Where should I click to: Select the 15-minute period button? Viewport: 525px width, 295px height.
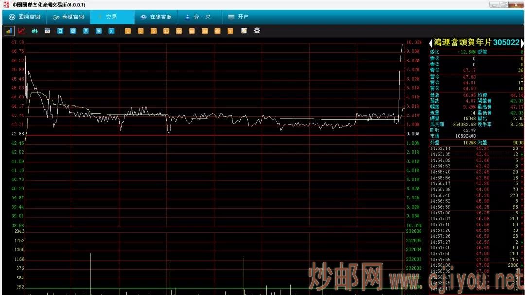pos(166,31)
